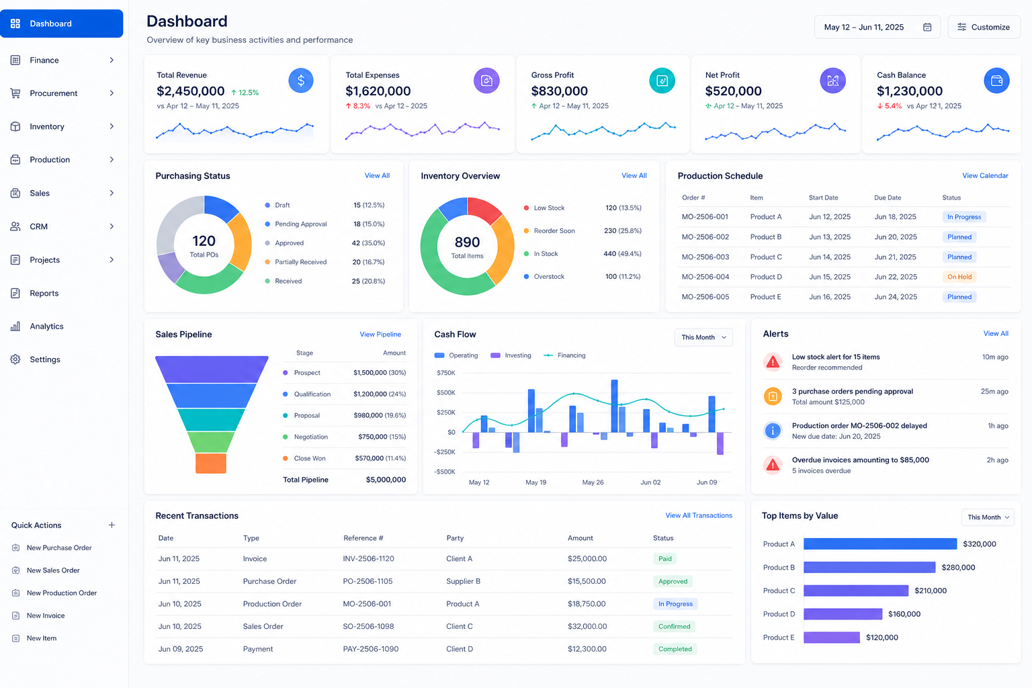This screenshot has height=688, width=1032.
Task: Open the Dashboard menu item
Action: tap(62, 24)
